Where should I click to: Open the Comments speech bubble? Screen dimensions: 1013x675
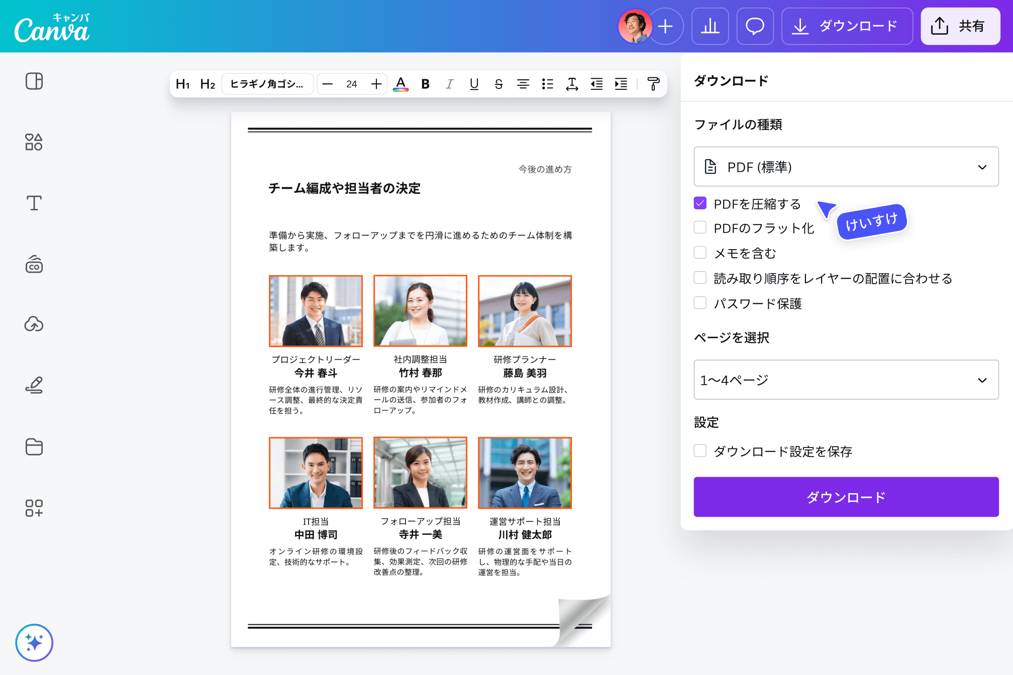pos(755,26)
